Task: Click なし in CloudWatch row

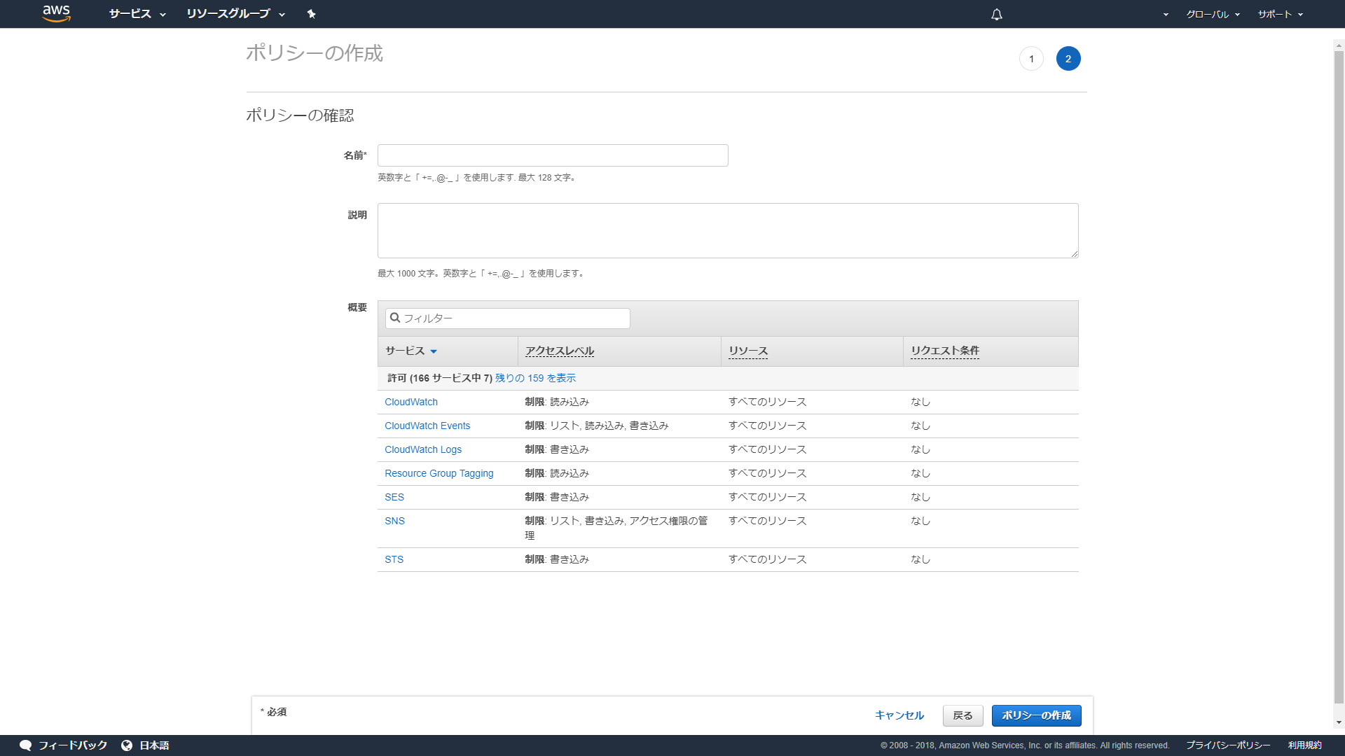Action: [x=920, y=402]
